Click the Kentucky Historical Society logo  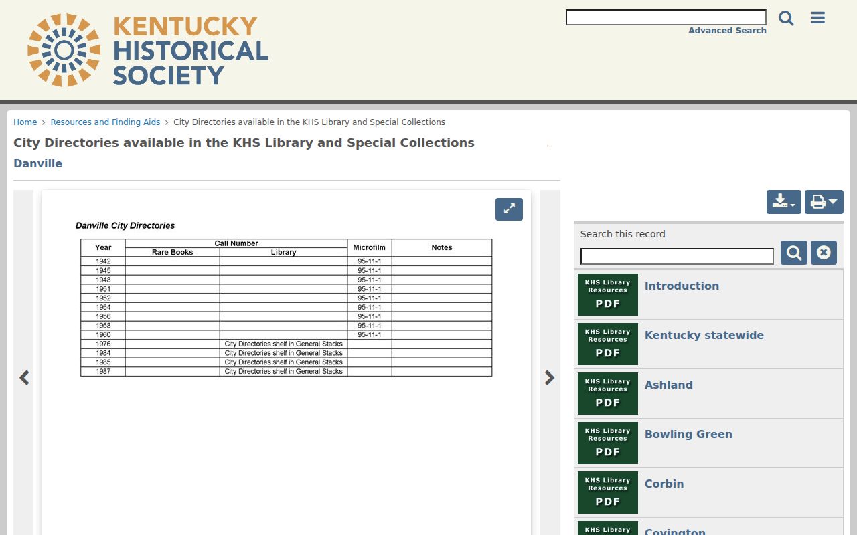coord(148,50)
